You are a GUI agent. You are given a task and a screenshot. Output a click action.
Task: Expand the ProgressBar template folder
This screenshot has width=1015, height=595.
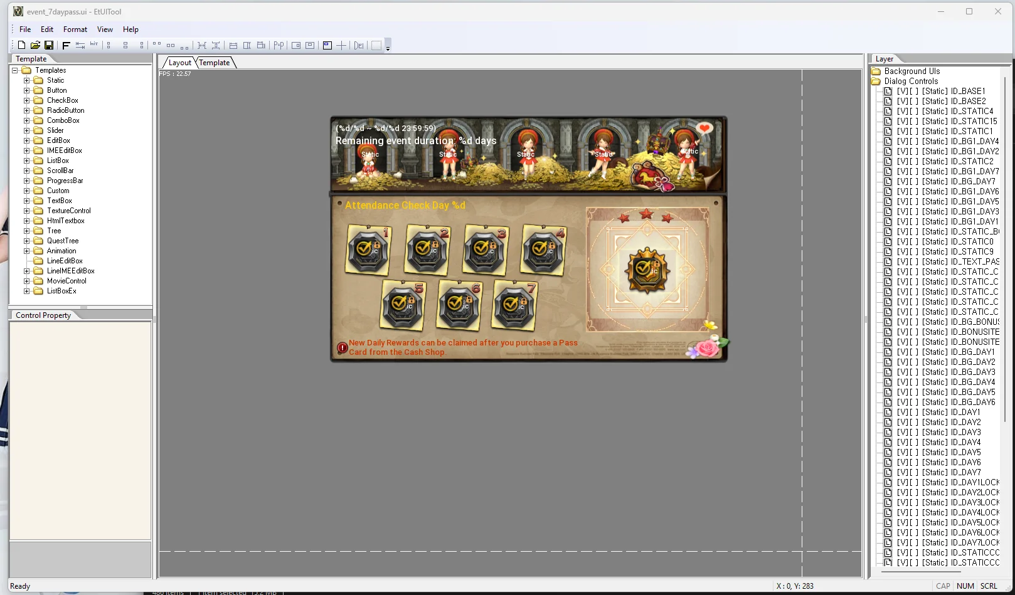(x=26, y=181)
